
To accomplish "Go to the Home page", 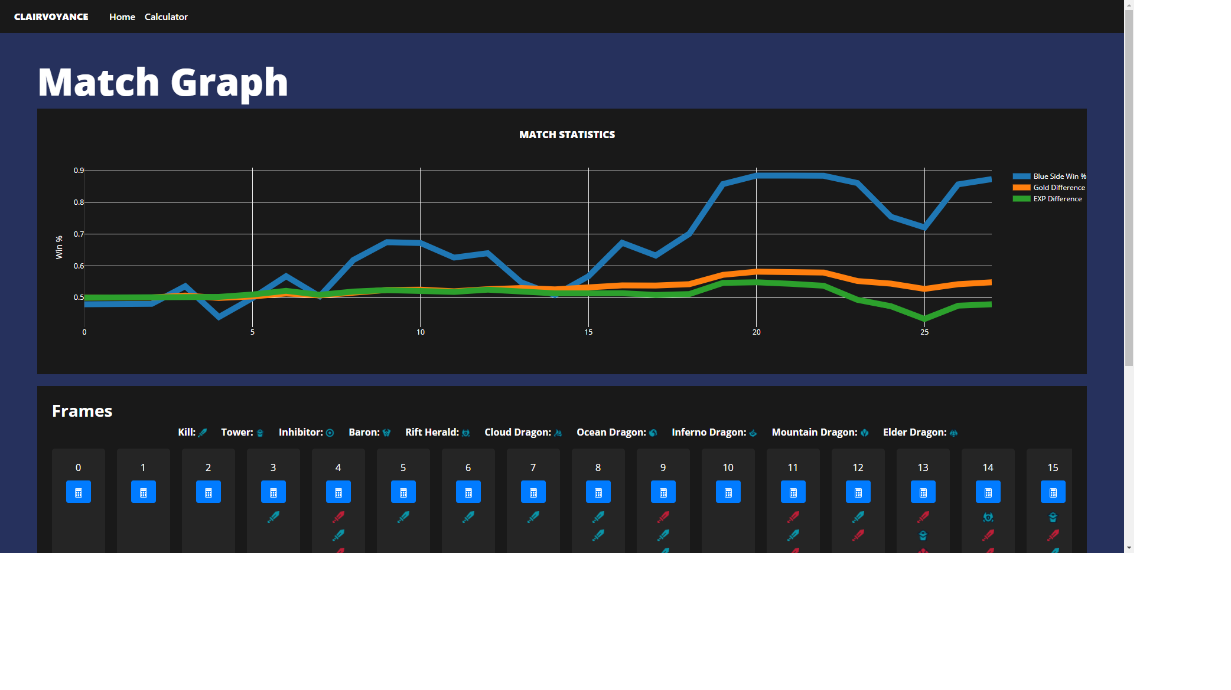I will [x=122, y=17].
